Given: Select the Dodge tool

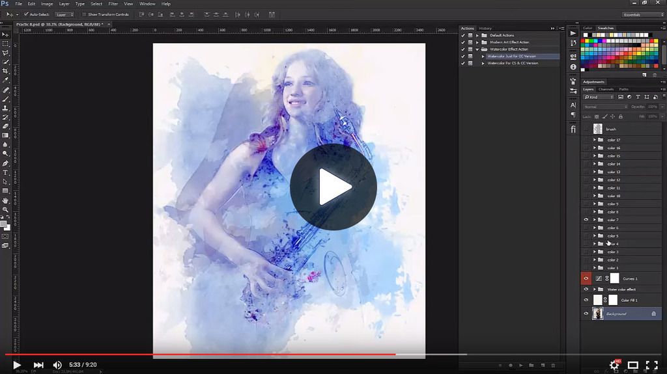Looking at the screenshot, I should [x=5, y=154].
